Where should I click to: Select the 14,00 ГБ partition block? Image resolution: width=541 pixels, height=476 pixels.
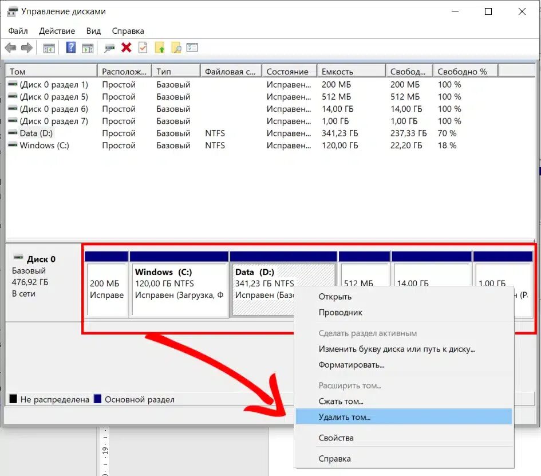point(432,269)
